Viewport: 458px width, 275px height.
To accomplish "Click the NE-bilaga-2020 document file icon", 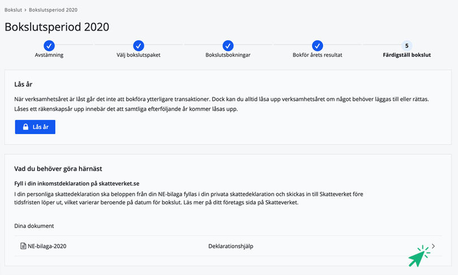I will (23, 246).
